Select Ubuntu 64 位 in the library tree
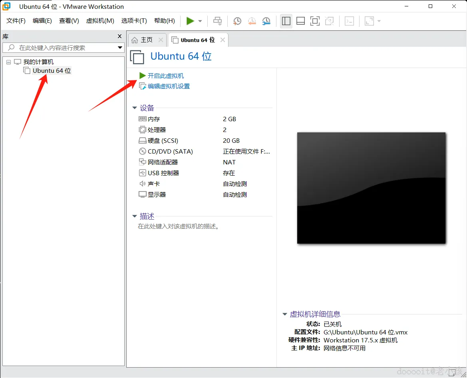This screenshot has height=378, width=467. click(52, 71)
